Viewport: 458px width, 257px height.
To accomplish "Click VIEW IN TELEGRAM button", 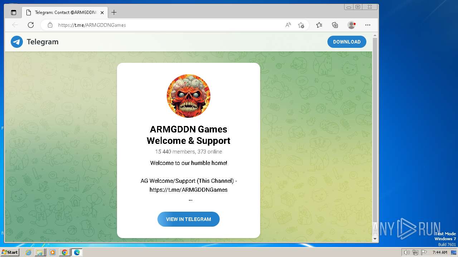I will click(x=189, y=219).
